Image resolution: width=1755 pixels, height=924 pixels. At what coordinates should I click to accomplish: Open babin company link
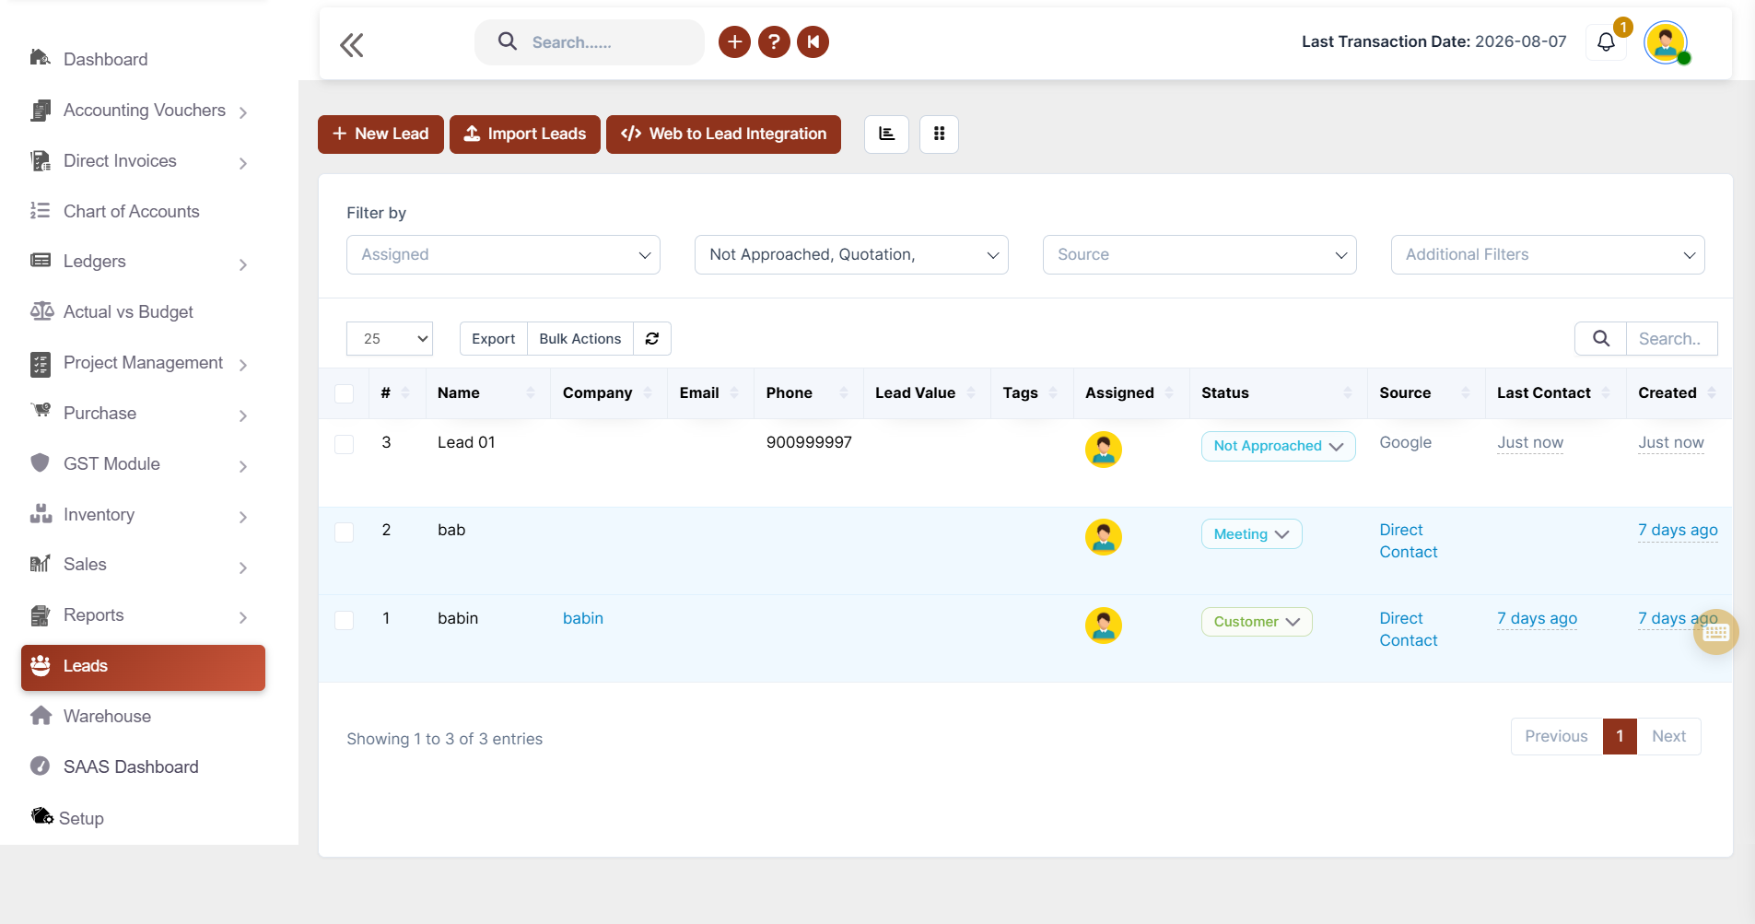coord(583,618)
